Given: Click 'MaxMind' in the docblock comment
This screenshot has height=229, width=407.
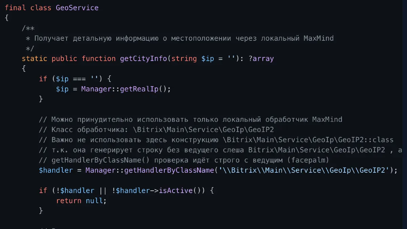Looking at the screenshot, I should (x=318, y=38).
